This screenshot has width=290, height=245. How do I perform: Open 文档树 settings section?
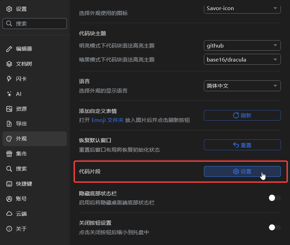click(x=35, y=64)
